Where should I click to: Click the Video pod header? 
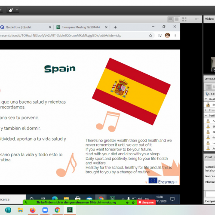[209, 19]
